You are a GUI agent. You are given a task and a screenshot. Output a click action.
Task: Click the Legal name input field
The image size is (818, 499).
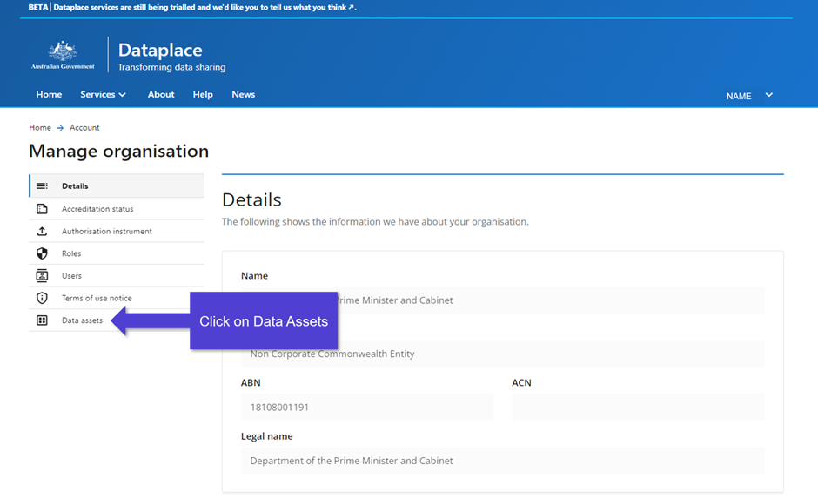tap(503, 461)
